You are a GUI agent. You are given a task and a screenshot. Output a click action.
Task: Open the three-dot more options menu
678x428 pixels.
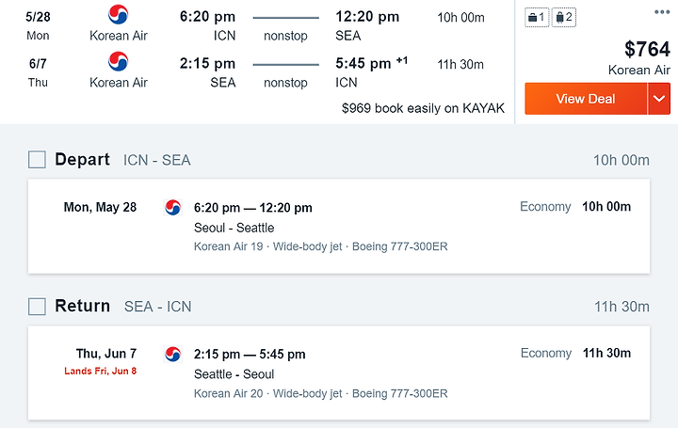[662, 12]
